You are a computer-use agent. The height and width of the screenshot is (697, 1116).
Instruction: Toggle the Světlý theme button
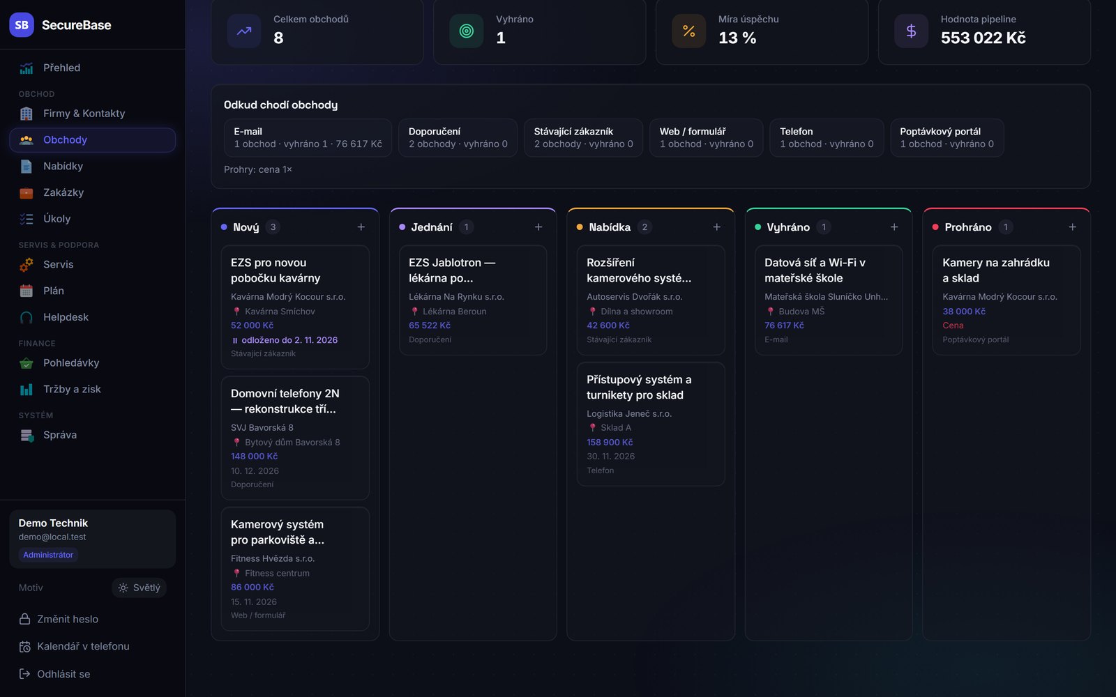pyautogui.click(x=139, y=588)
